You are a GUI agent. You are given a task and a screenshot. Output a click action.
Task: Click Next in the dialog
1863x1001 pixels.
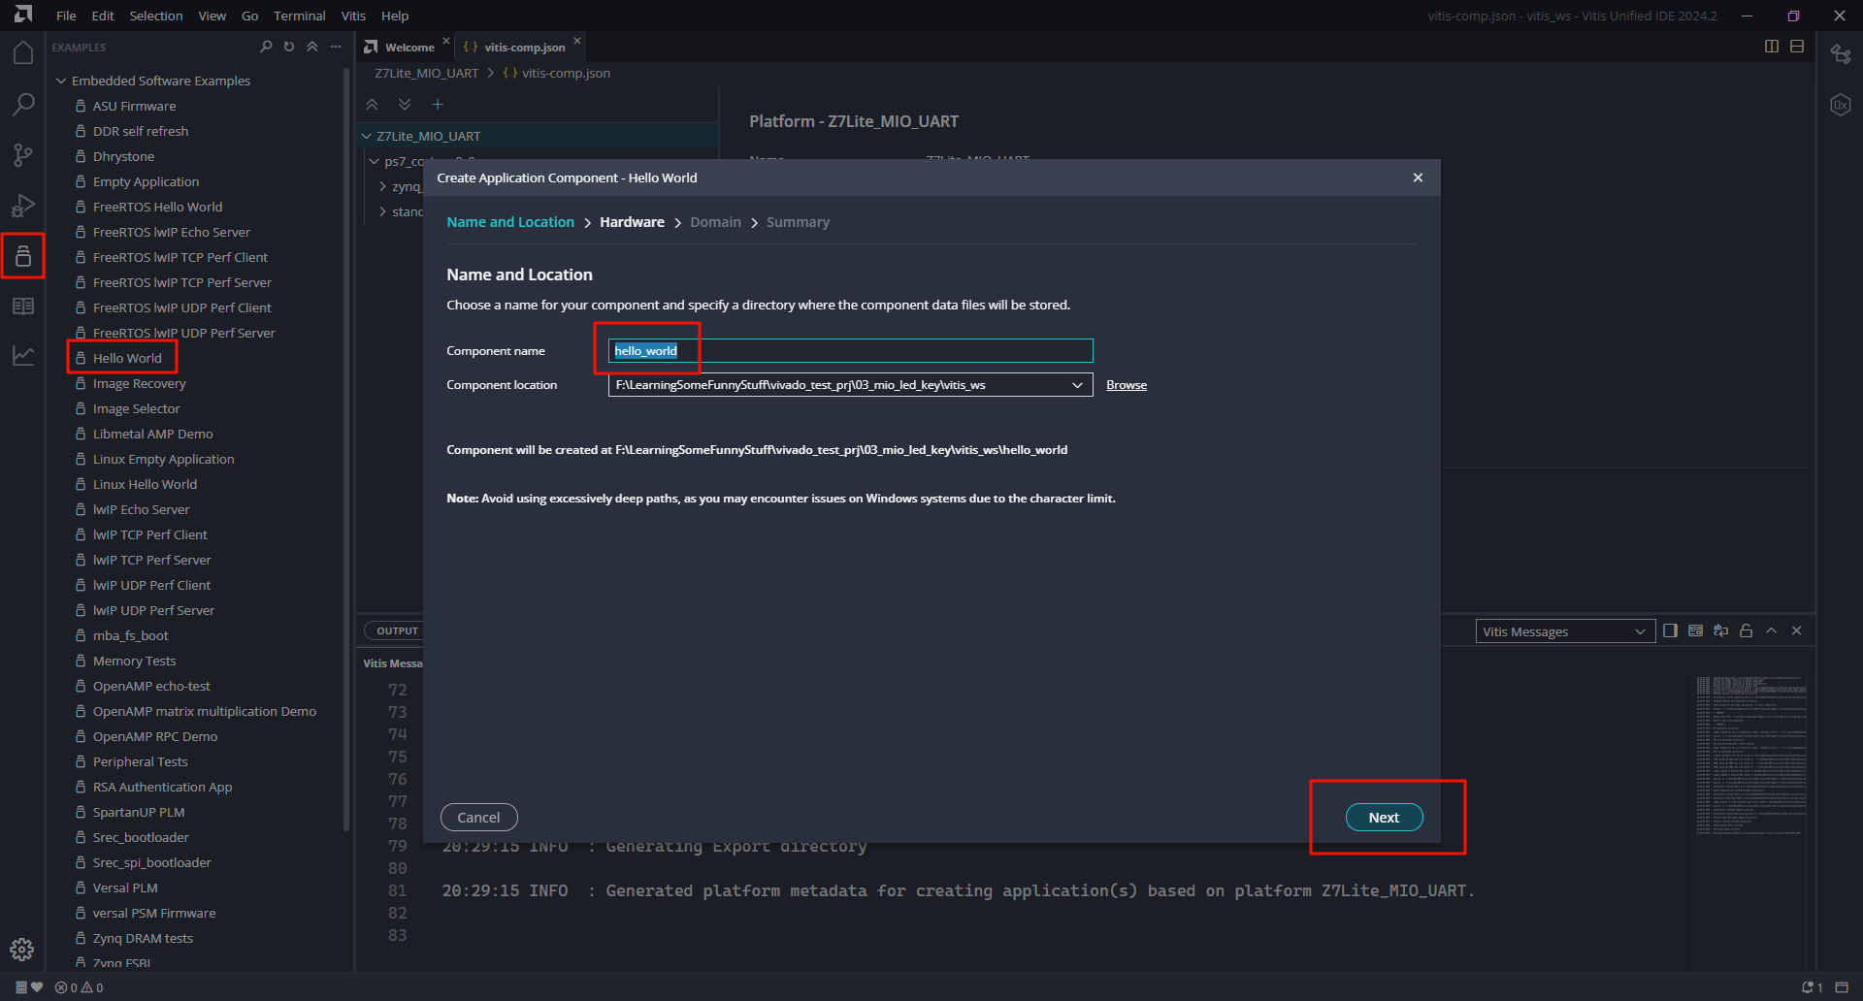1384,818
